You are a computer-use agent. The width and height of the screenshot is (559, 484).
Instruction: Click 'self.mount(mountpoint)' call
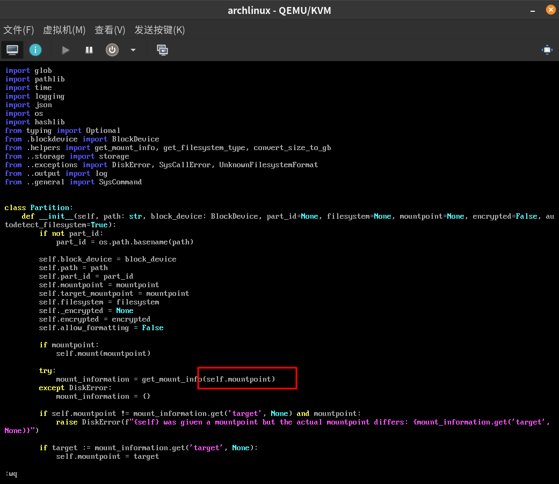tap(104, 353)
